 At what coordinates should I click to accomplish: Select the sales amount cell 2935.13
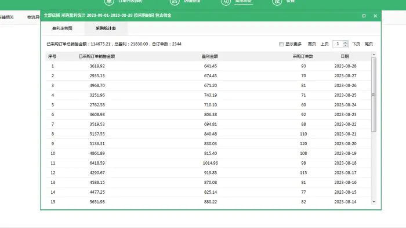pos(97,75)
